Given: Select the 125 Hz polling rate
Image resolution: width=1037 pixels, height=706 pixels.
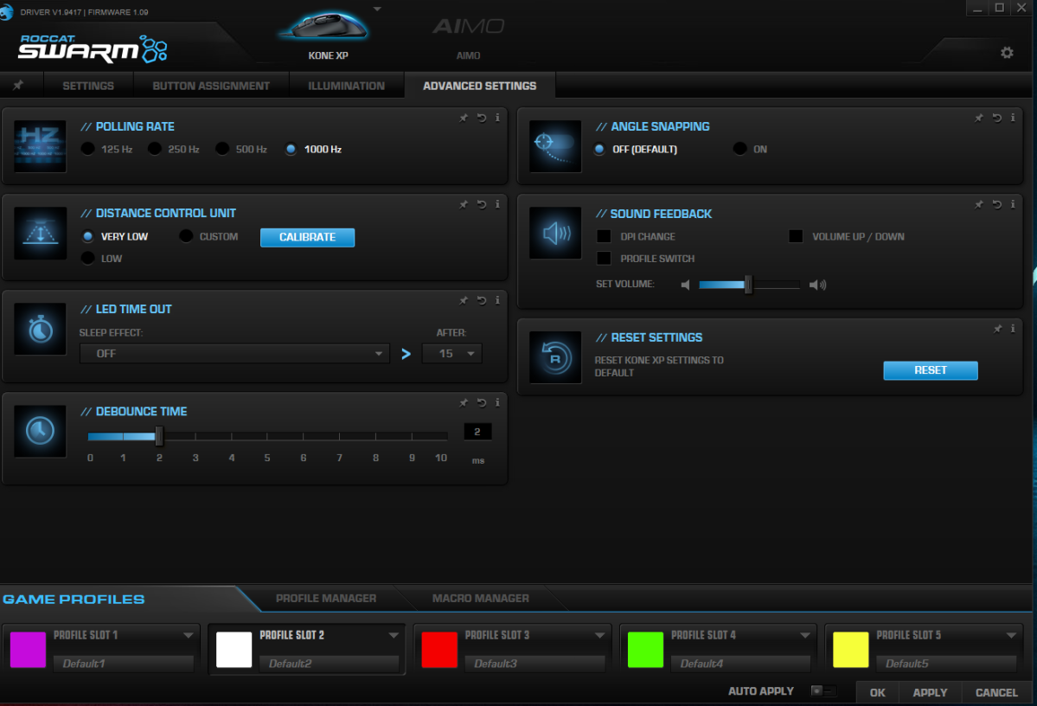Looking at the screenshot, I should [x=88, y=149].
